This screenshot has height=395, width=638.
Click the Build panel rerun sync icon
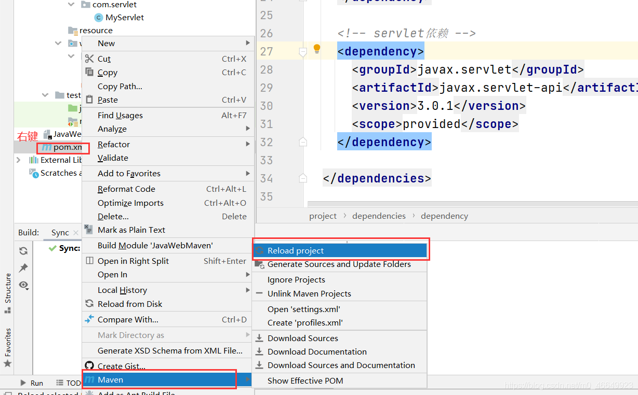pos(23,251)
